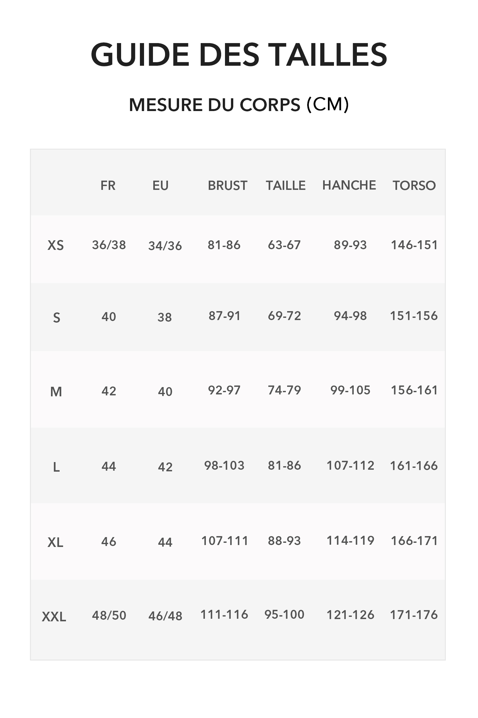Click the TAILLE column header

tap(286, 185)
